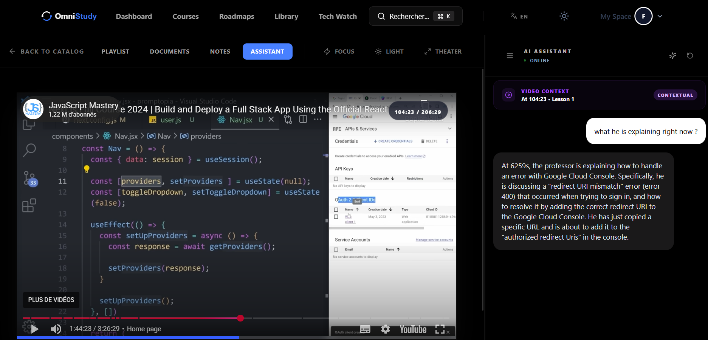The width and height of the screenshot is (708, 340).
Task: Mute the video with speaker icon
Action: pyautogui.click(x=56, y=329)
